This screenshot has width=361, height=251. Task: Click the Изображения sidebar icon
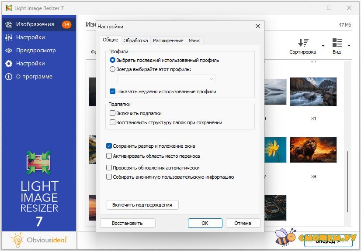(x=9, y=24)
